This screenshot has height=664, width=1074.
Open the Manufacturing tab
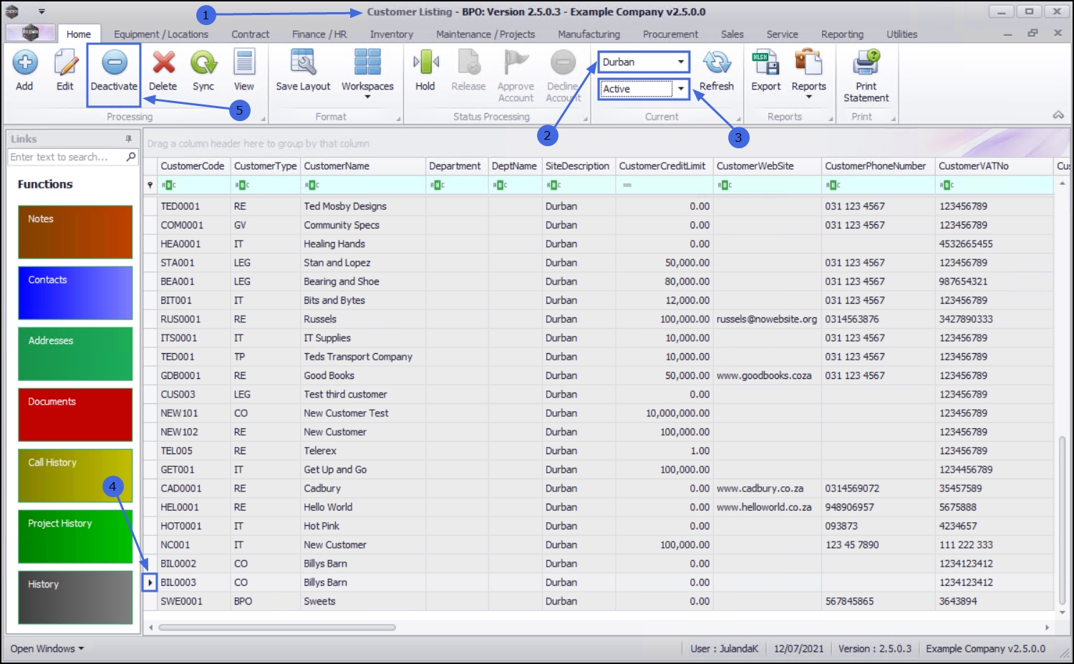click(x=589, y=34)
